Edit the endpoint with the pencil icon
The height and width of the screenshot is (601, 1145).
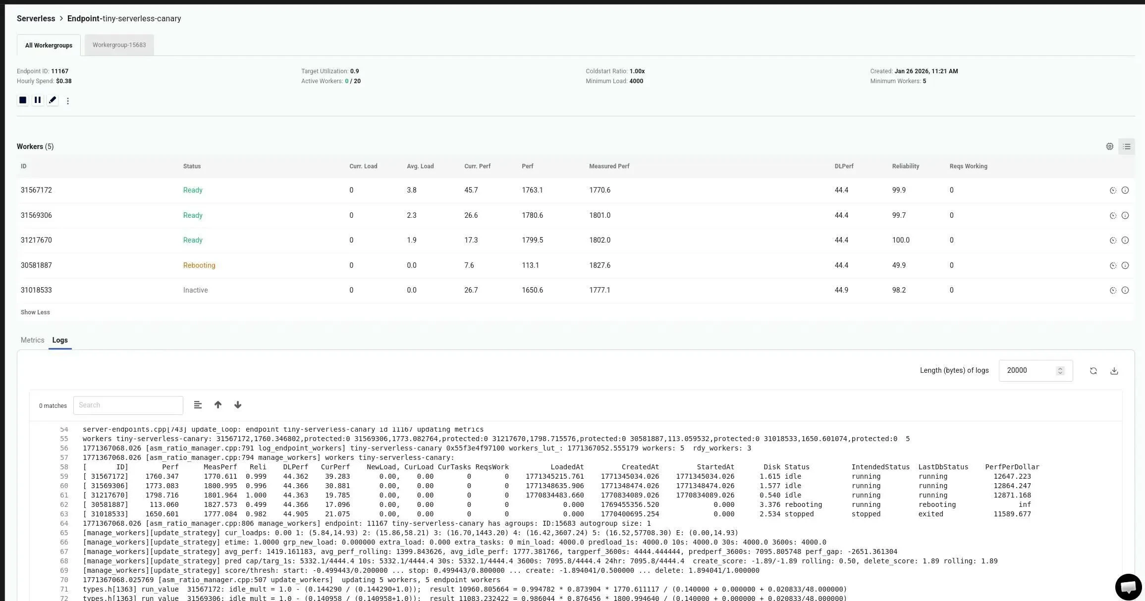[53, 100]
